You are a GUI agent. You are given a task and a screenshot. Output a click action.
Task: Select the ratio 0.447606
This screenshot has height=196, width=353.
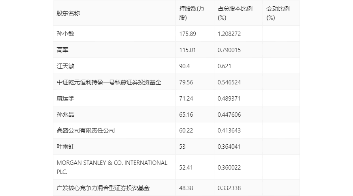coord(229,115)
